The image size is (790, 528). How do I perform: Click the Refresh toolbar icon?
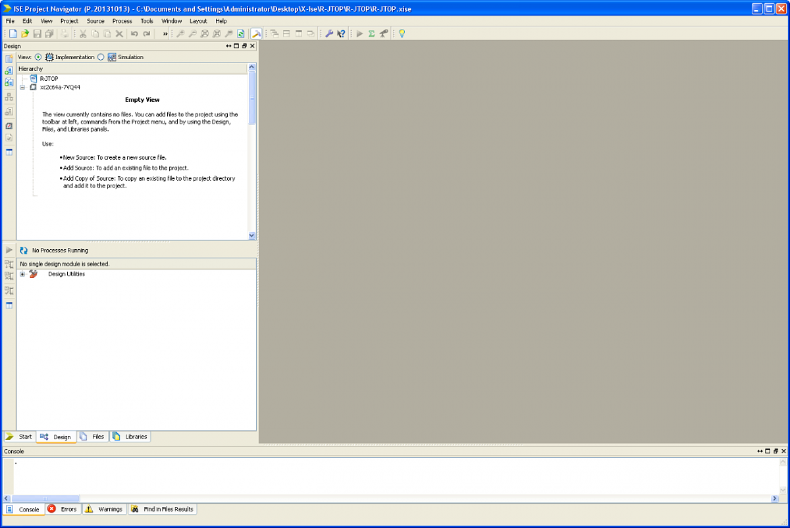(240, 34)
